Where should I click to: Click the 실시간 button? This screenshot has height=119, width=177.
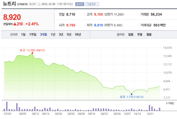(x=80, y=4)
